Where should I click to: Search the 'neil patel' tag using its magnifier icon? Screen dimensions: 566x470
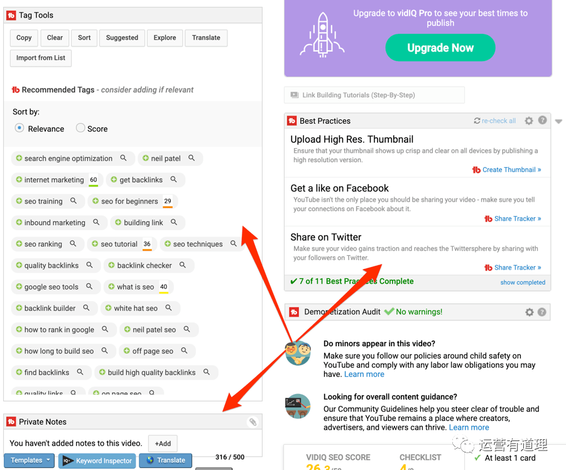(192, 158)
